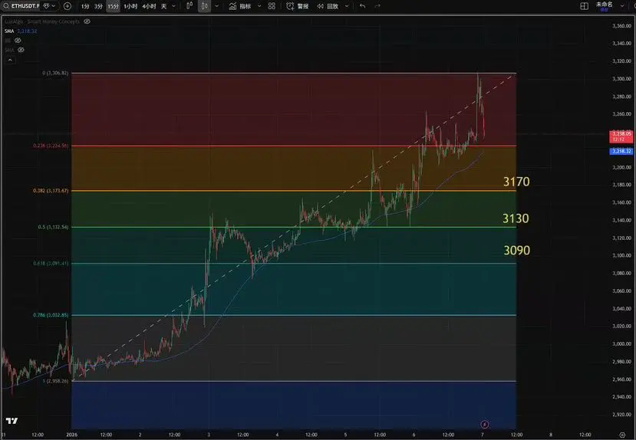Collapse the indicator legend with the chevron

coord(10,60)
